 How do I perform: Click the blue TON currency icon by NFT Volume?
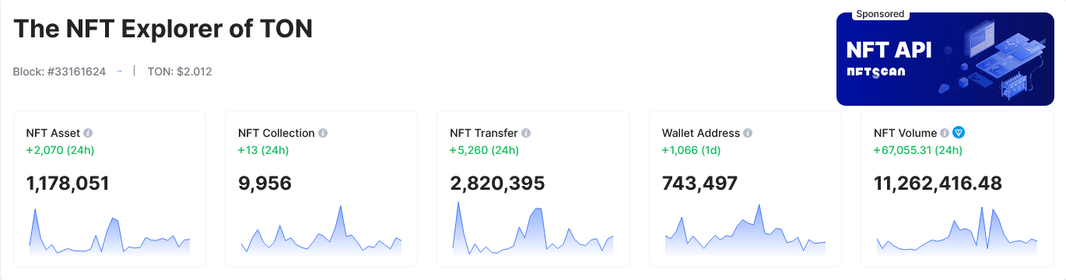[959, 133]
